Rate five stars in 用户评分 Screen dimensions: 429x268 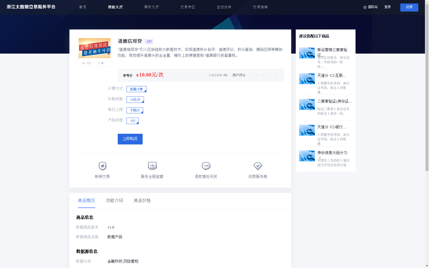[276, 75]
